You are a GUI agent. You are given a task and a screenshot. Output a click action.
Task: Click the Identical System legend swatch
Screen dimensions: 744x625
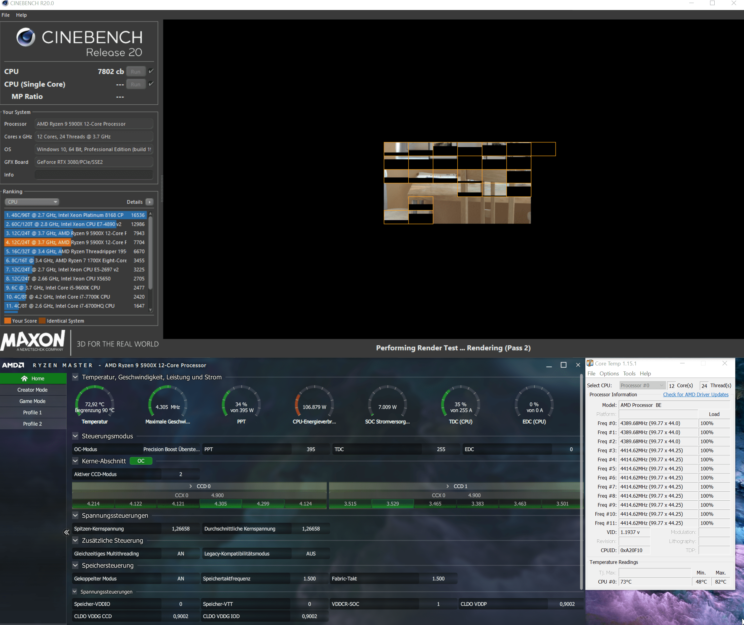[x=42, y=321]
